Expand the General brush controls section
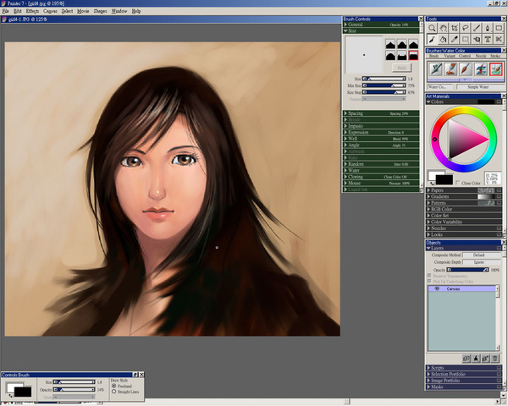The width and height of the screenshot is (508, 406). (x=345, y=25)
